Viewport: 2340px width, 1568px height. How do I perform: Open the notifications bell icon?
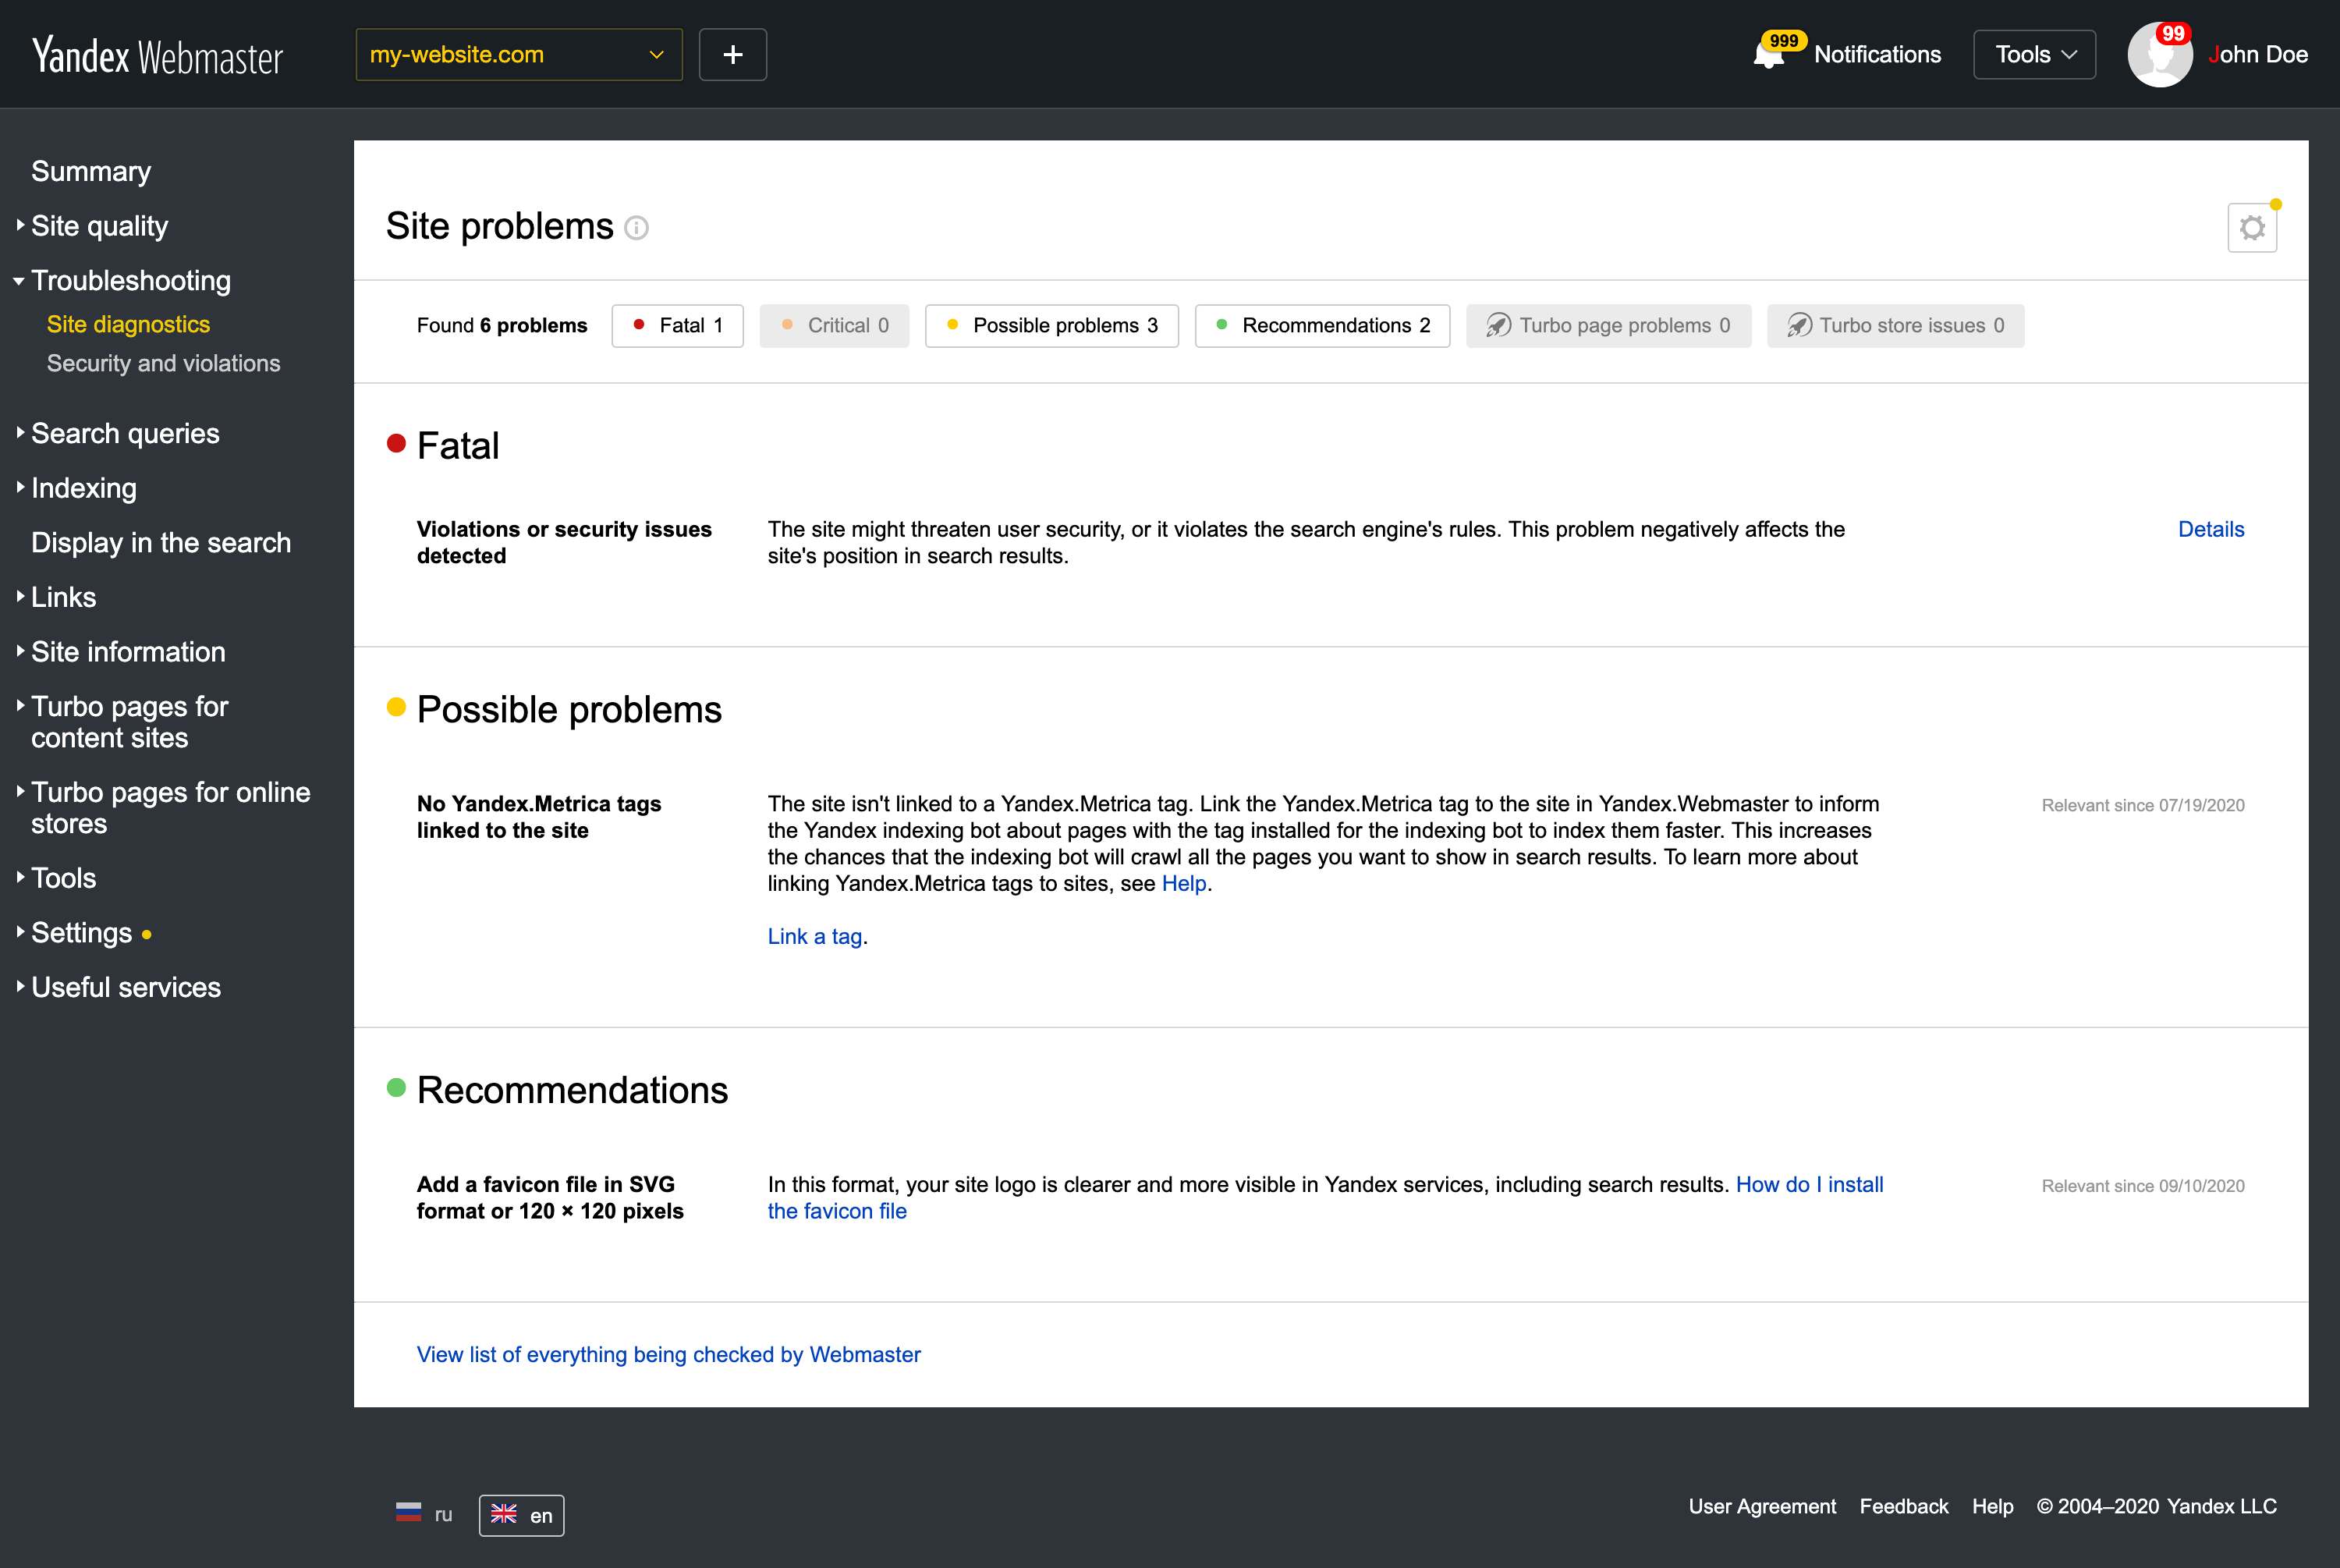[x=1768, y=54]
